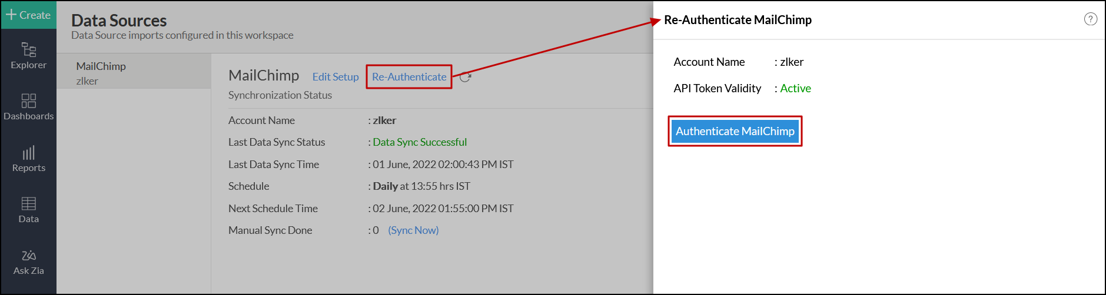This screenshot has width=1106, height=295.
Task: Click the Daily schedule time value
Action: point(421,186)
